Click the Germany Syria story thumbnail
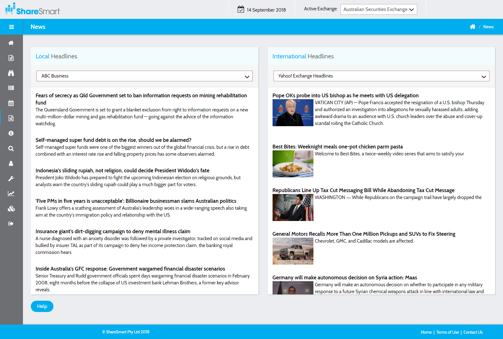This screenshot has height=339, width=503. pos(293,288)
